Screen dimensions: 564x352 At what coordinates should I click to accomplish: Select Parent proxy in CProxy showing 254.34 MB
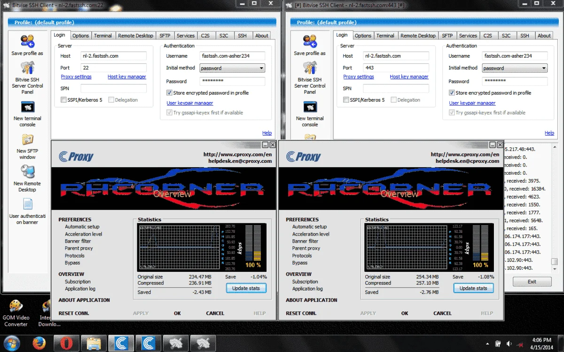[x=306, y=248]
